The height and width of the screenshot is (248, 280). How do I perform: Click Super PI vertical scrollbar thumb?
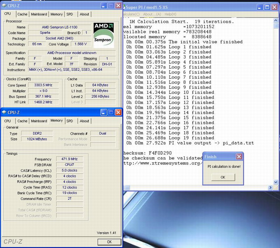[x=276, y=26]
